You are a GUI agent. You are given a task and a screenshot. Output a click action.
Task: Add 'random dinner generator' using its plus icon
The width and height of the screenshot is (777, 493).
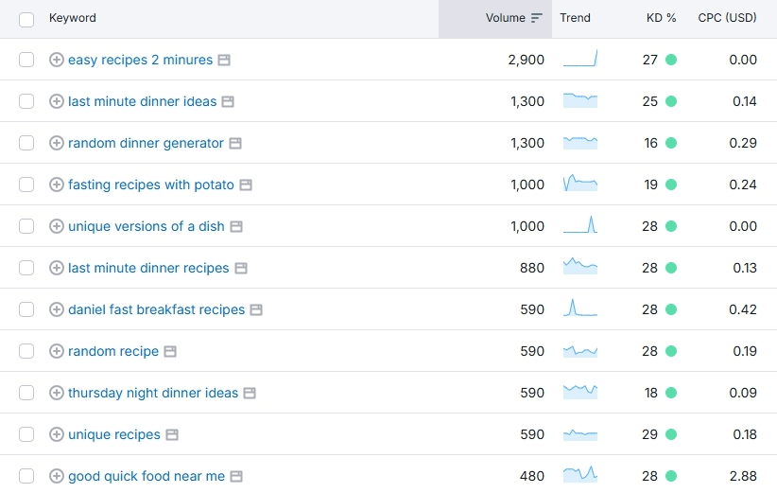click(x=57, y=143)
